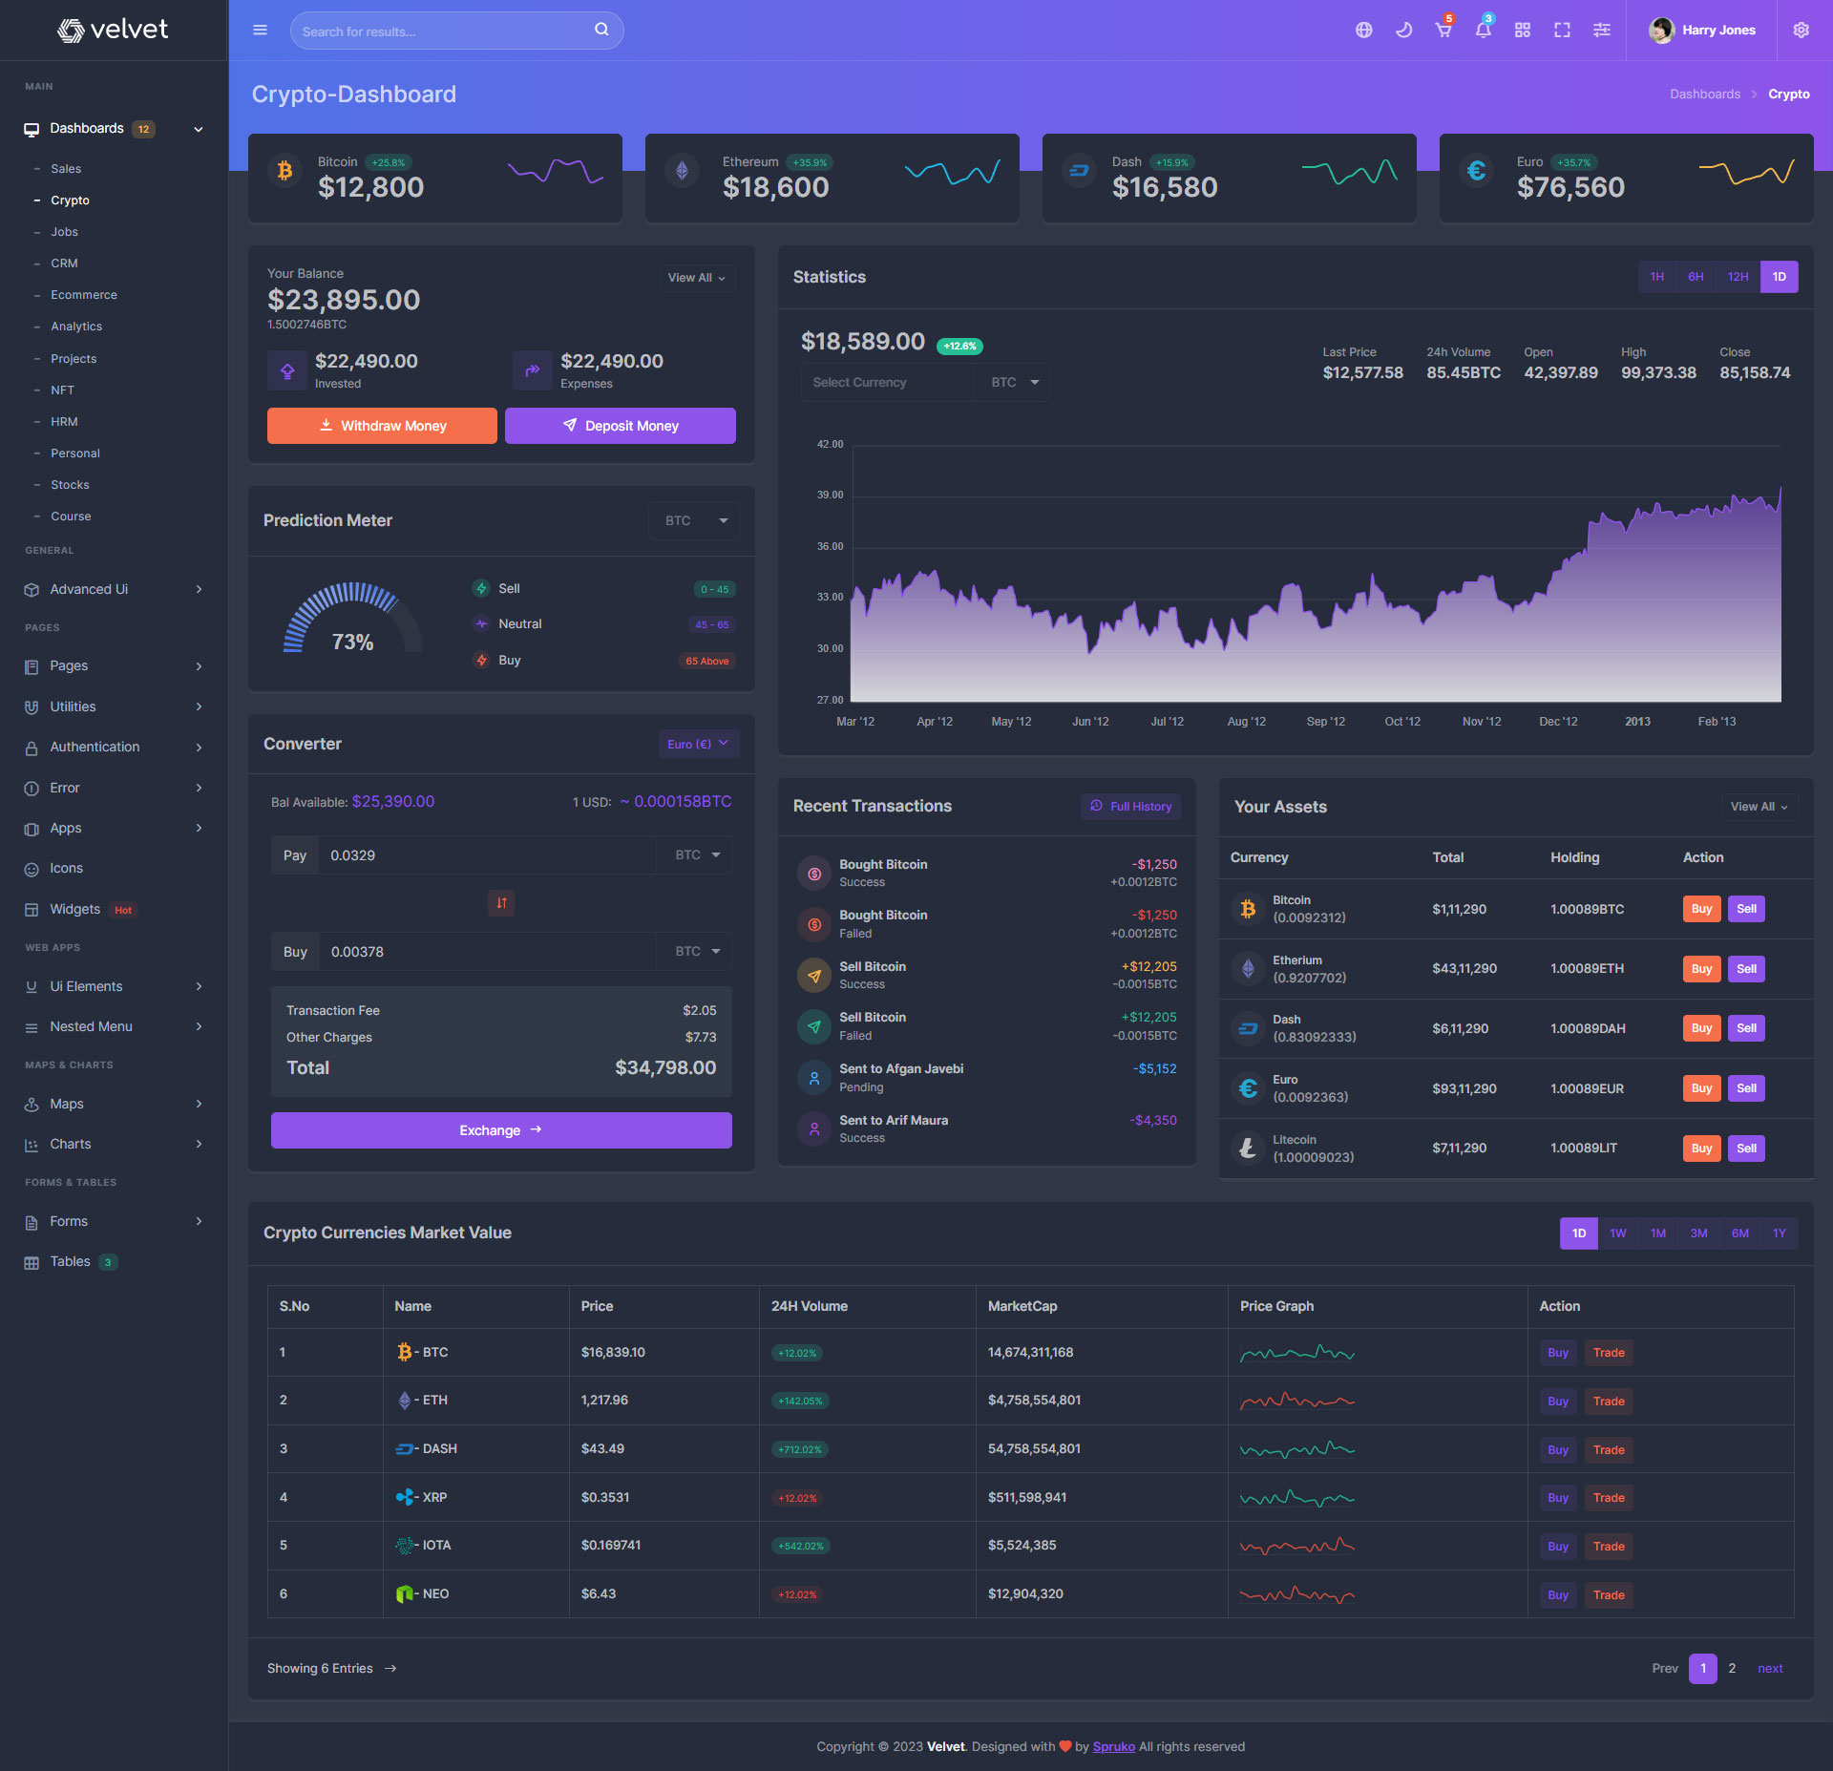Click the Pay amount input field

(x=487, y=855)
